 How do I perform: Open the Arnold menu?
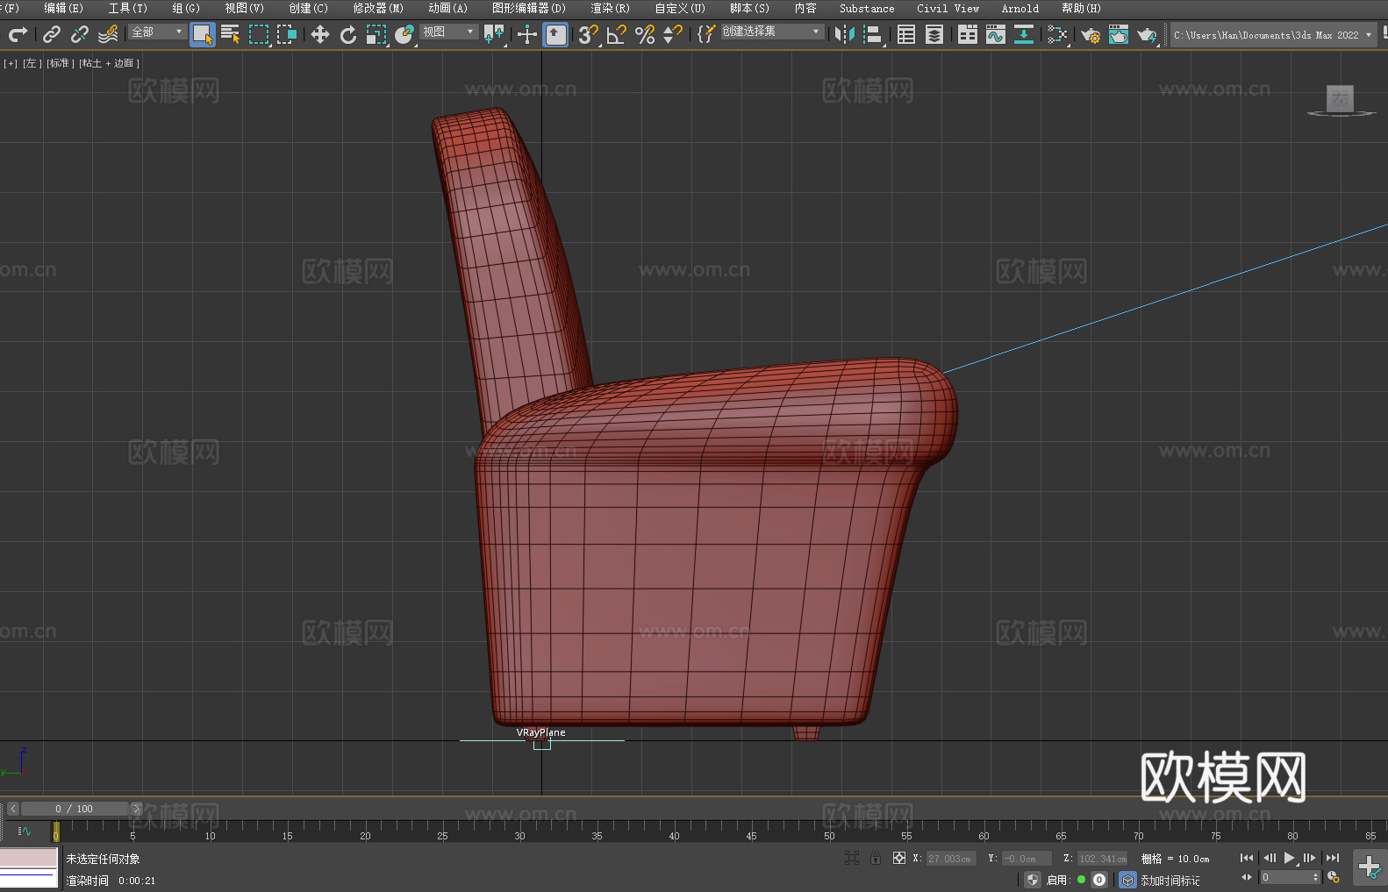pyautogui.click(x=1020, y=8)
